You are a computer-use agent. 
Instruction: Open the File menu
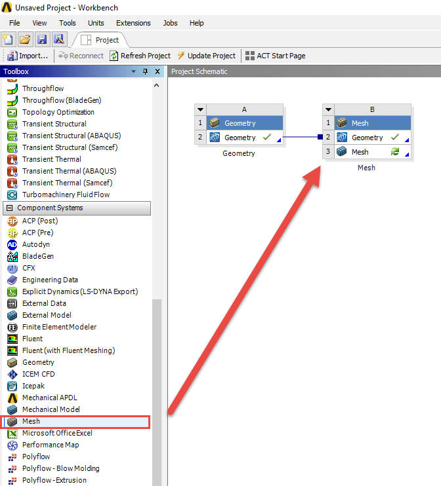click(14, 23)
